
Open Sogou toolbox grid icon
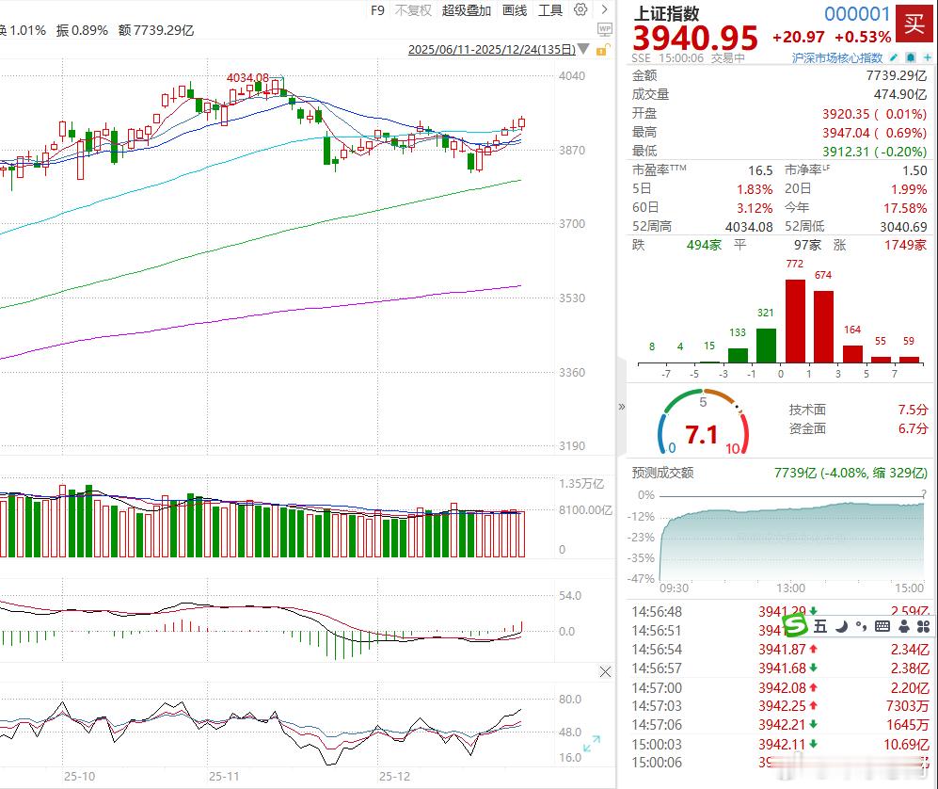point(923,627)
